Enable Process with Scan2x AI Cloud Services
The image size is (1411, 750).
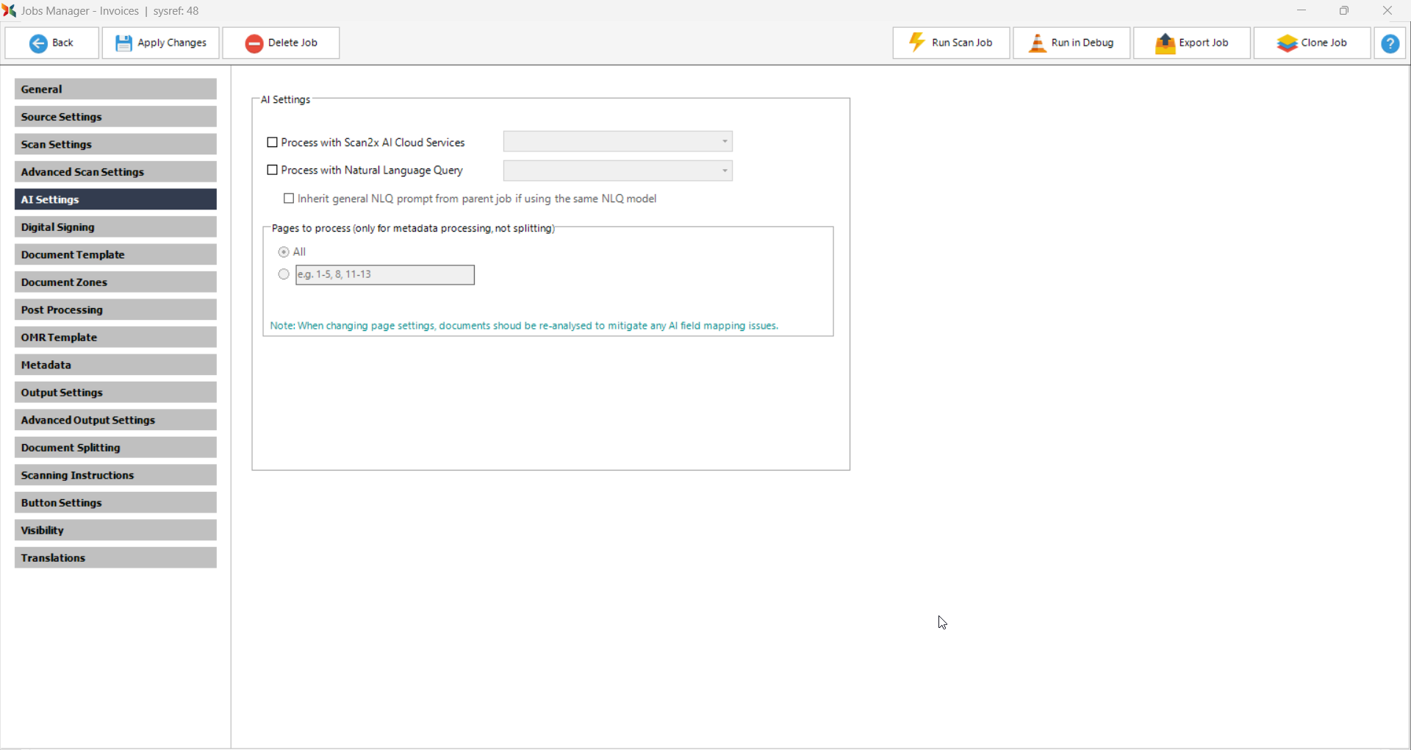tap(273, 143)
